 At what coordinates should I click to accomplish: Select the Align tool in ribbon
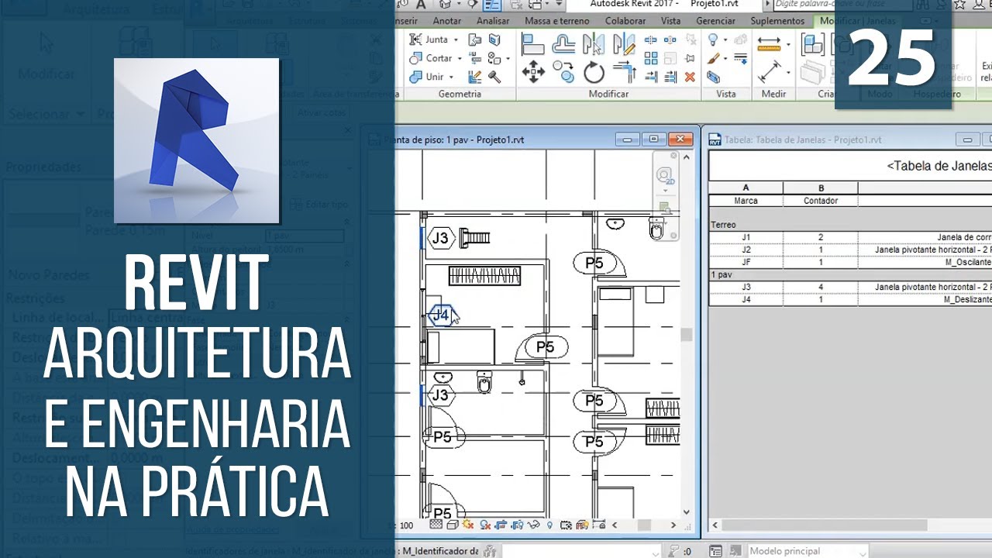tap(533, 44)
